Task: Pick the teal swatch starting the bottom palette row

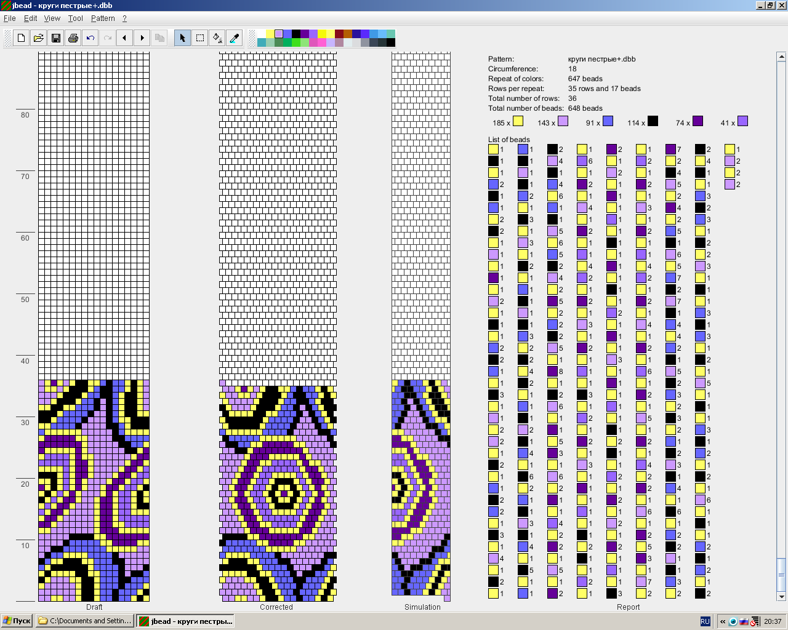Action: (262, 42)
